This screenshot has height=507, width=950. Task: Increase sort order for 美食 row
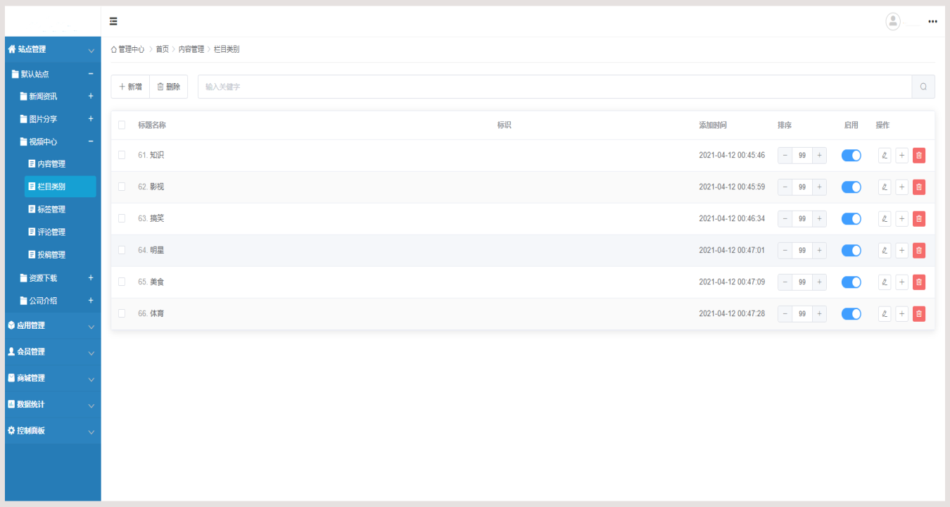click(x=819, y=282)
